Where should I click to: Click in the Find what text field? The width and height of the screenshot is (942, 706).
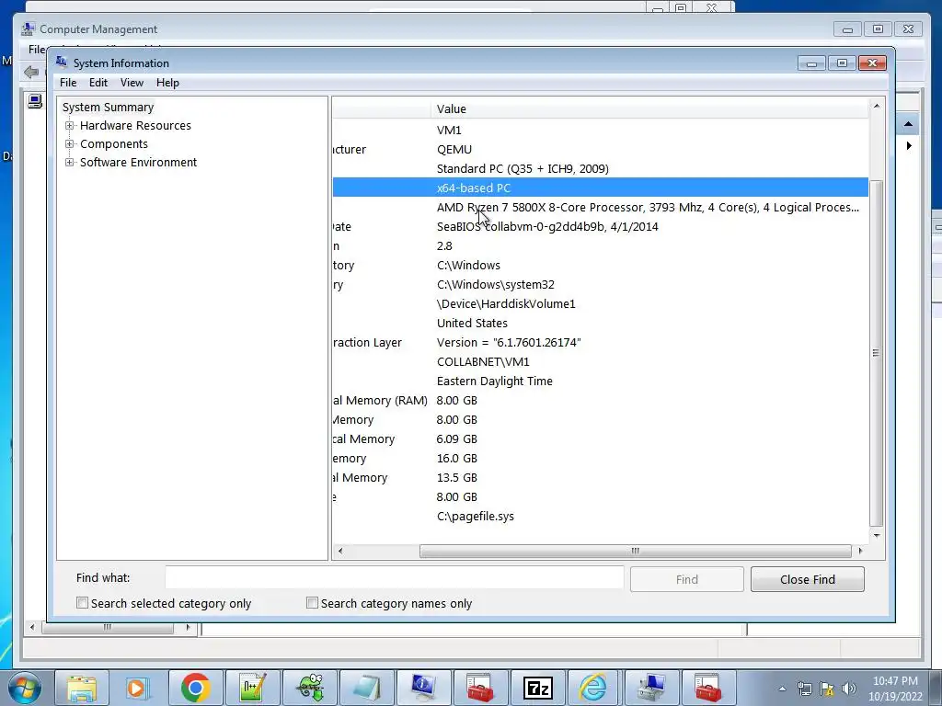point(394,578)
